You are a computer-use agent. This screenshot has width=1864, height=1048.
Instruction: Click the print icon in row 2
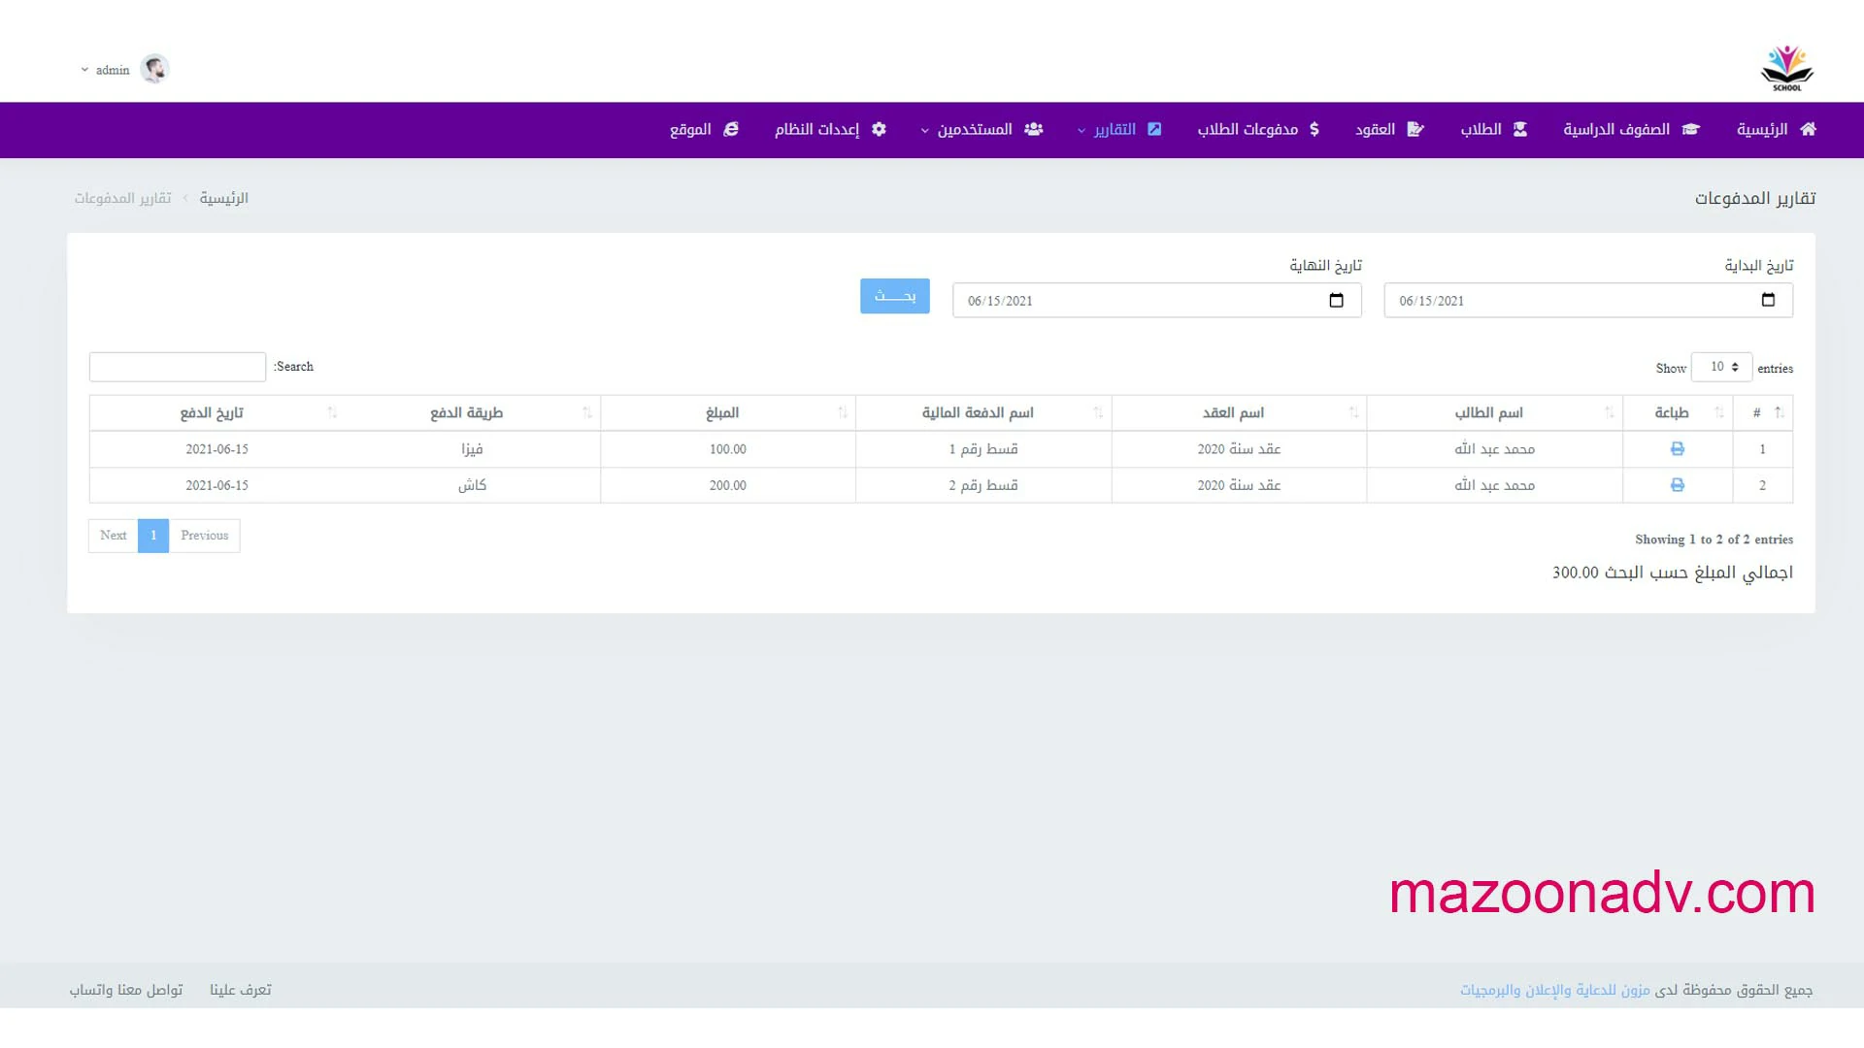[1677, 485]
